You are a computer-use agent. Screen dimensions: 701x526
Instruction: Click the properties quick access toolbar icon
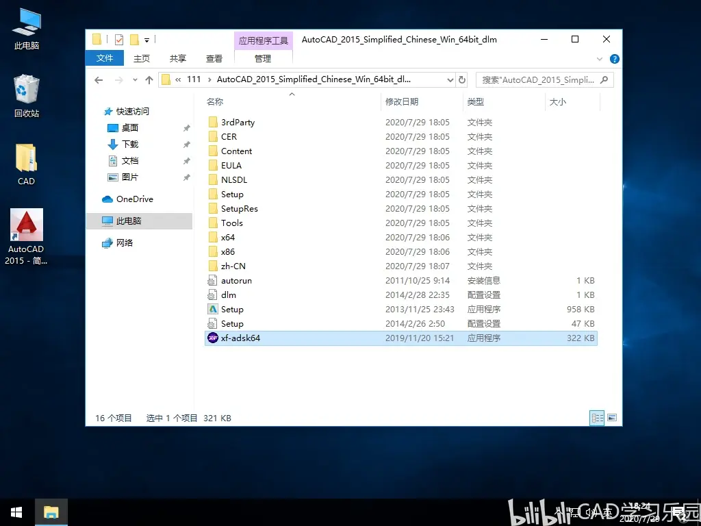coord(119,40)
